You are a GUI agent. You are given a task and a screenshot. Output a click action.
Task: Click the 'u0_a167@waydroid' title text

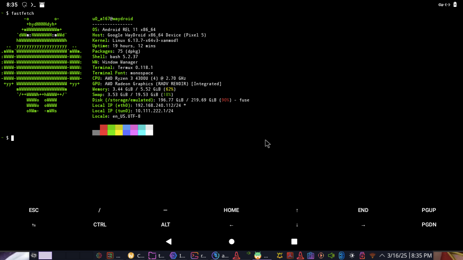coord(112,19)
